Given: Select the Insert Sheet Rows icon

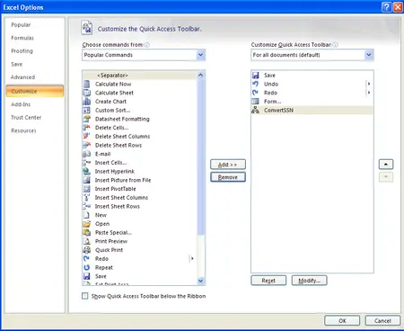Looking at the screenshot, I should point(87,206).
